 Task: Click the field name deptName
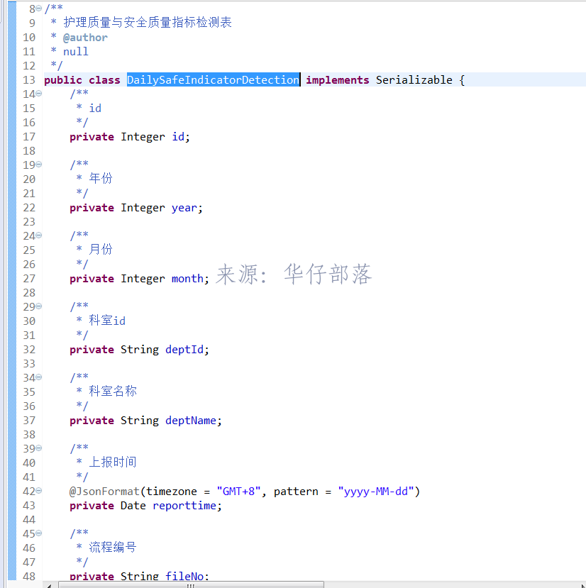pos(191,421)
